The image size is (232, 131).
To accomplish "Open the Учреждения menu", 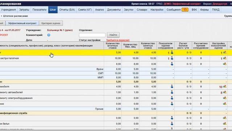I will click(8, 10).
